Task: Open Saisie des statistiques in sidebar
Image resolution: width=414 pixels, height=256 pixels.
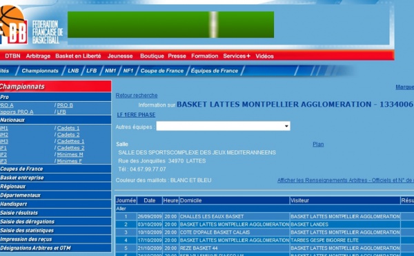Action: pyautogui.click(x=55, y=231)
